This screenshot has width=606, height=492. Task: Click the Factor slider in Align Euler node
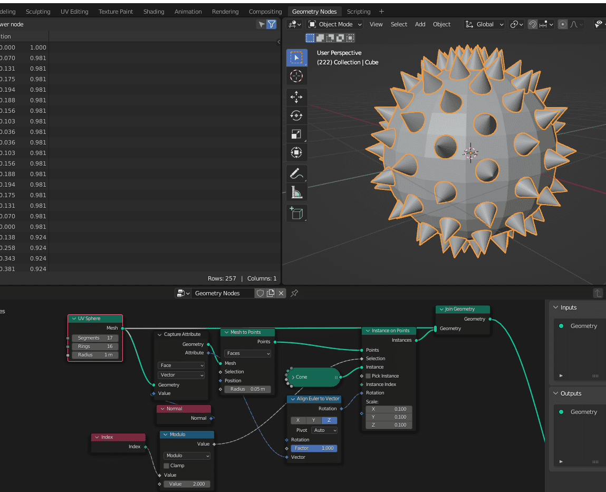coord(314,448)
